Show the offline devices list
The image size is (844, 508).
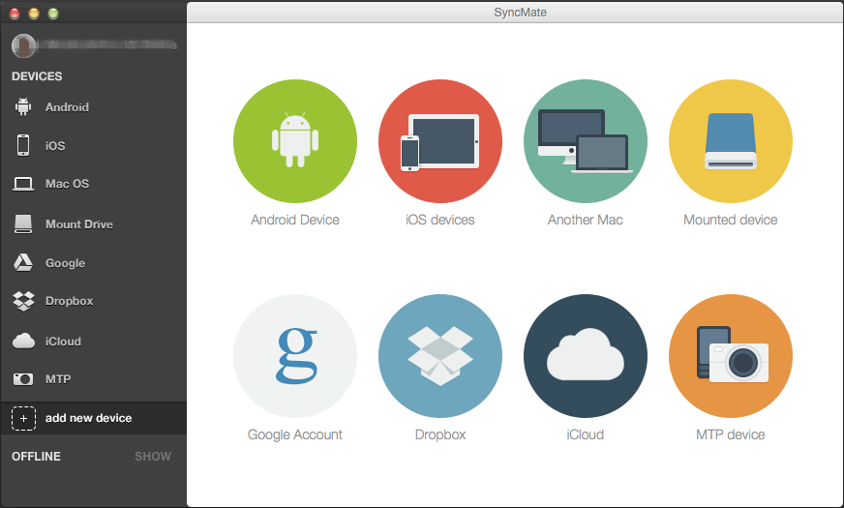point(153,457)
